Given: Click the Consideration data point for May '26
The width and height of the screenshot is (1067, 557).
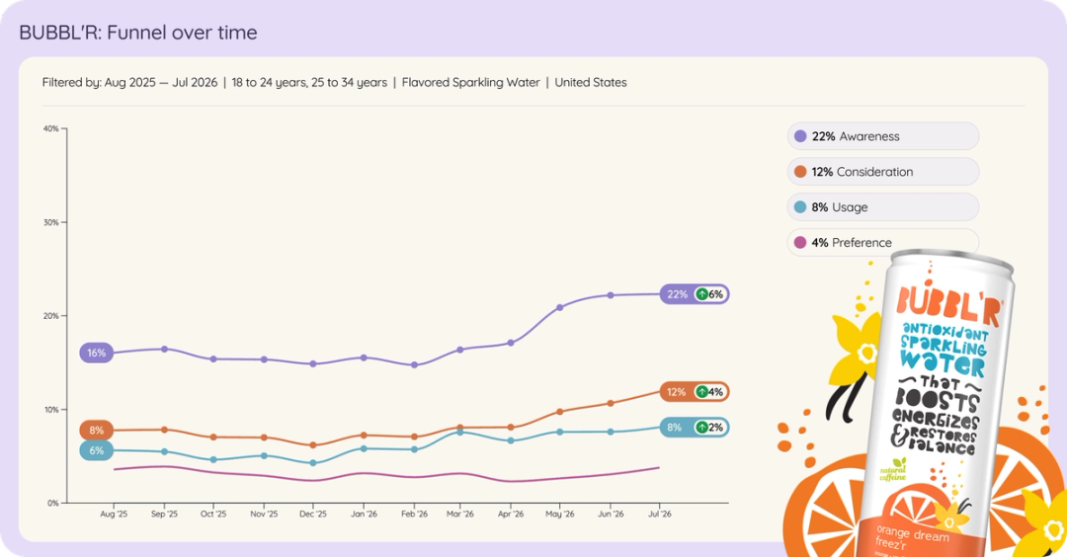Looking at the screenshot, I should (560, 412).
